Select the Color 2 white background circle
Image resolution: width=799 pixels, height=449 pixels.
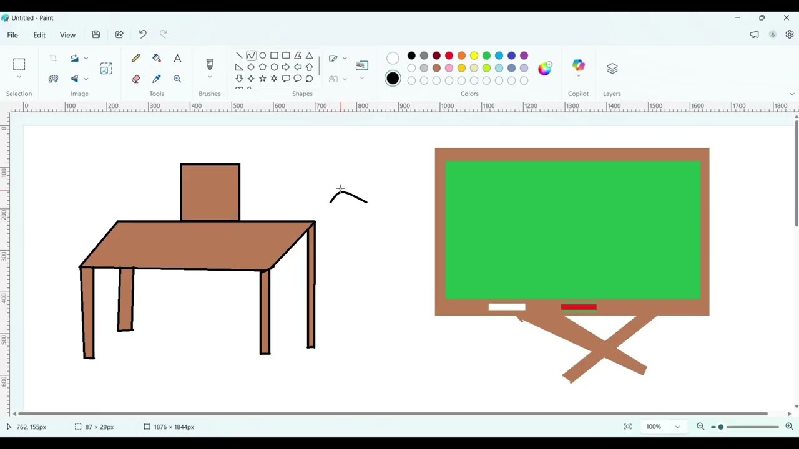(393, 58)
